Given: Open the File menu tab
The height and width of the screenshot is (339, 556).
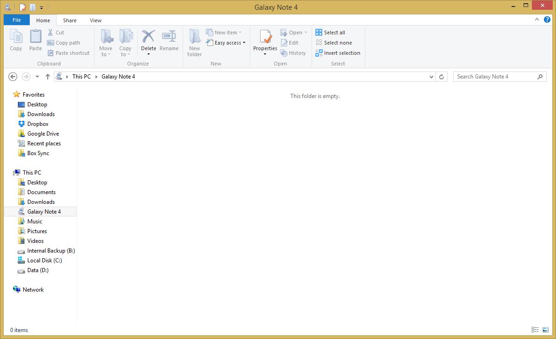Looking at the screenshot, I should coord(17,20).
